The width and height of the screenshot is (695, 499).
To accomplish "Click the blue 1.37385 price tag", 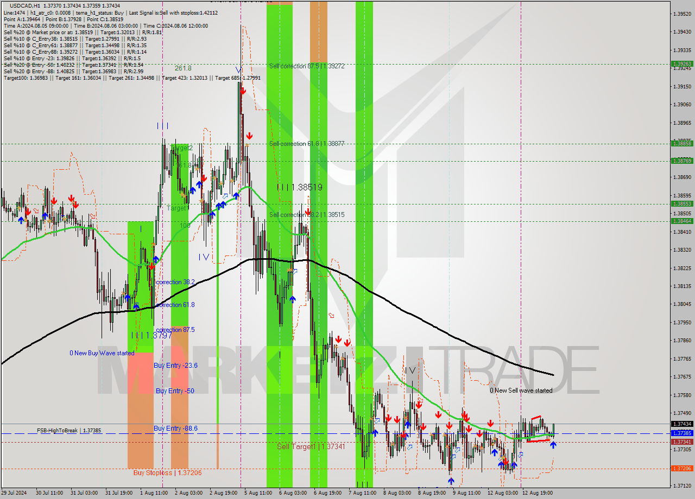I will click(682, 433).
